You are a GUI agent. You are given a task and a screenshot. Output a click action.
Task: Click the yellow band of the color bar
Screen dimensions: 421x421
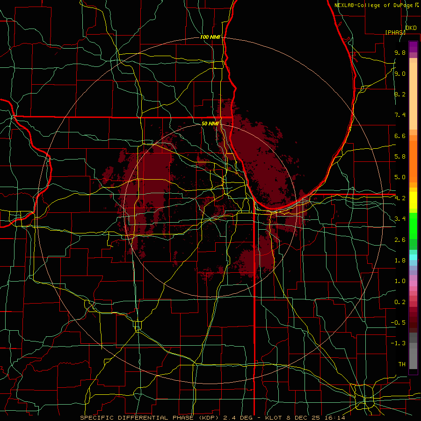pyautogui.click(x=413, y=200)
